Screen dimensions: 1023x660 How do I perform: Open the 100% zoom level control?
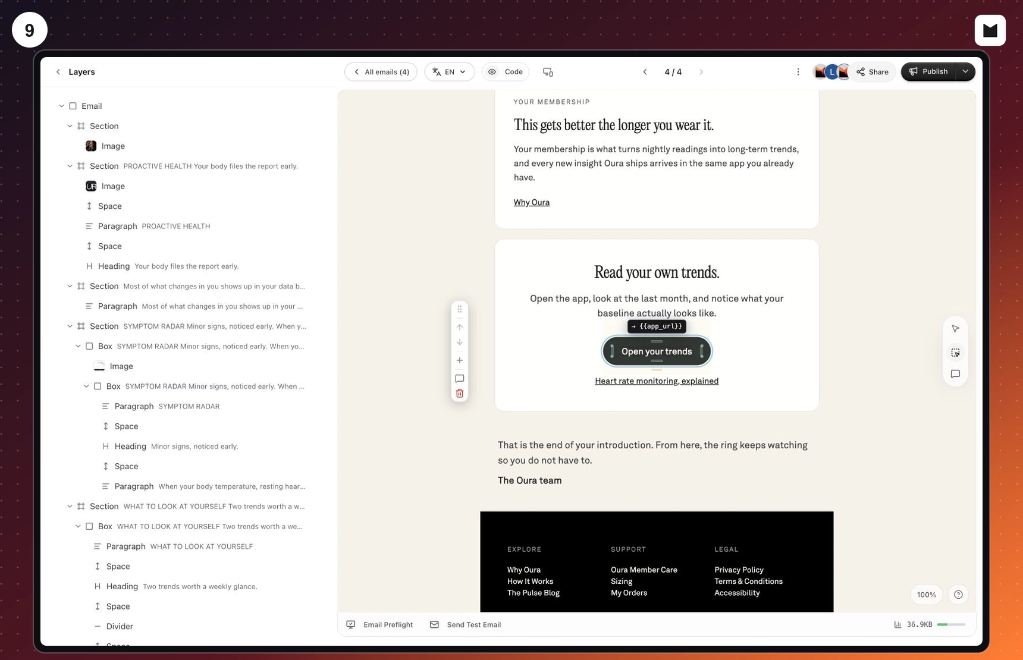[926, 595]
